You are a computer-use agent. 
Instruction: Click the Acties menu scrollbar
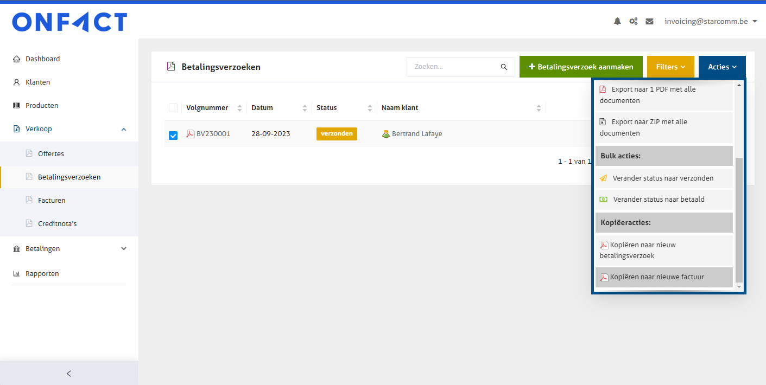point(738,217)
